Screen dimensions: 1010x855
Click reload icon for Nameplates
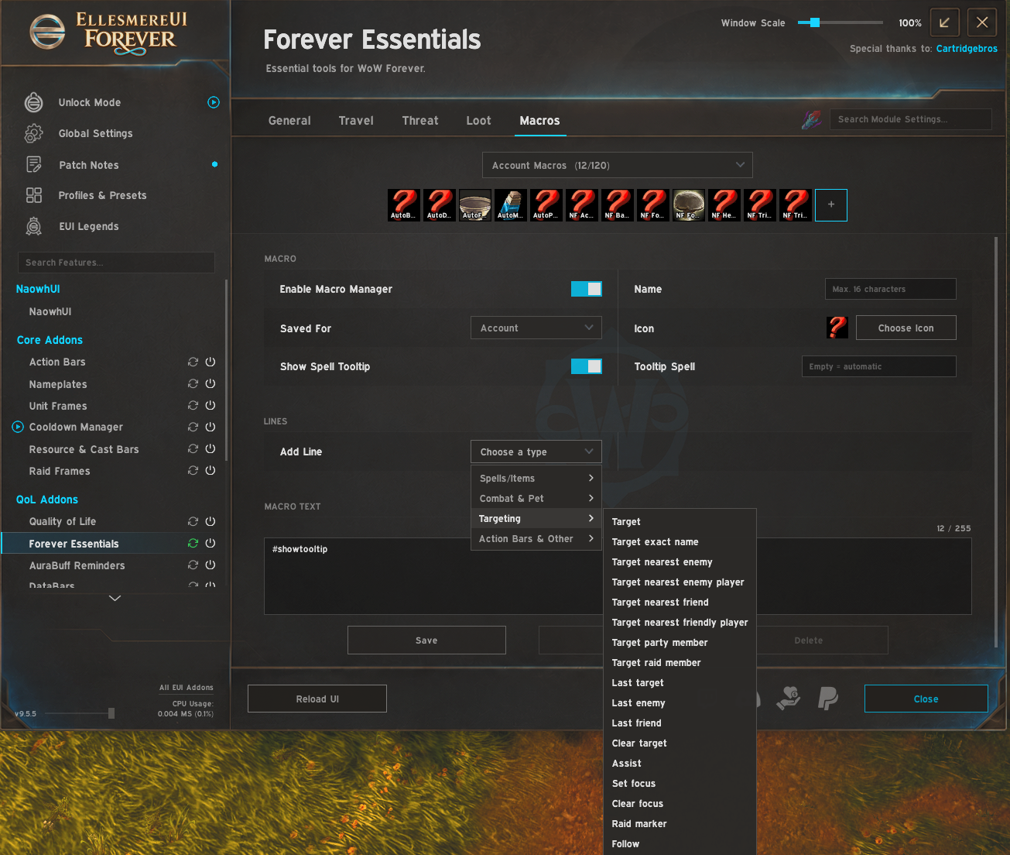click(x=193, y=383)
